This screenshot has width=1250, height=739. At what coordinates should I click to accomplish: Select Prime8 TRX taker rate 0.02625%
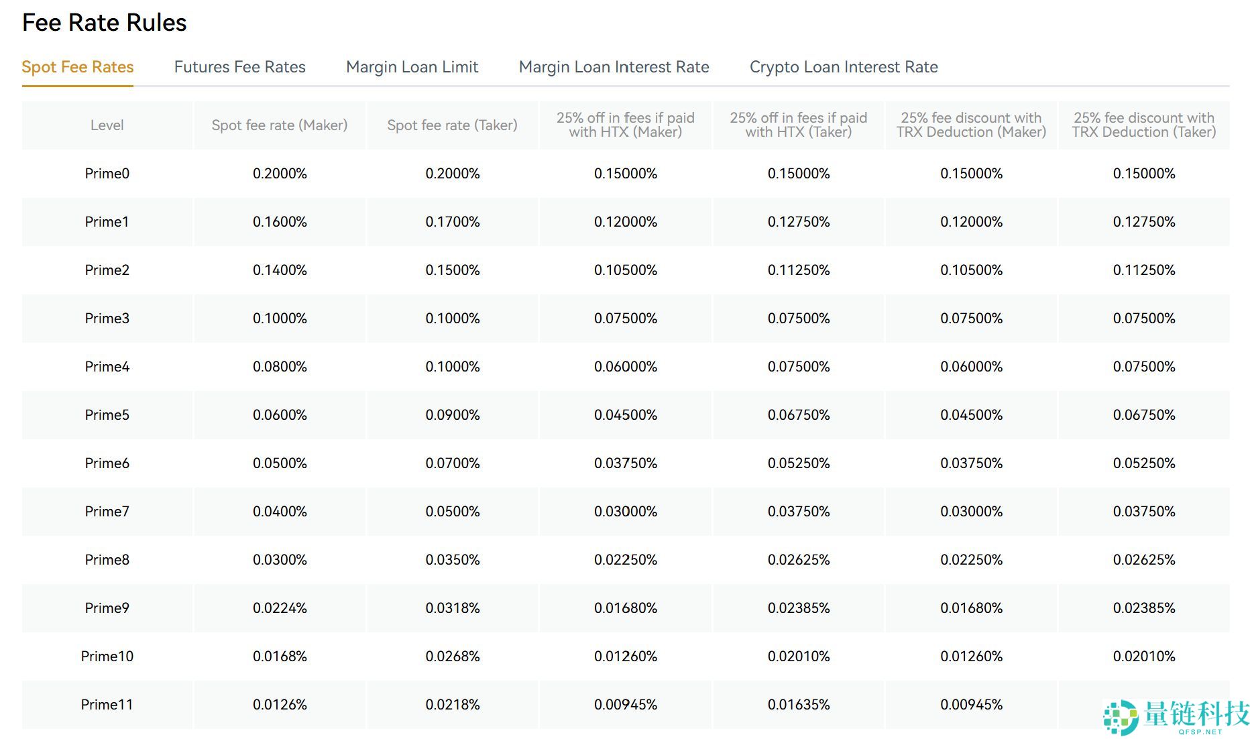click(x=1144, y=560)
